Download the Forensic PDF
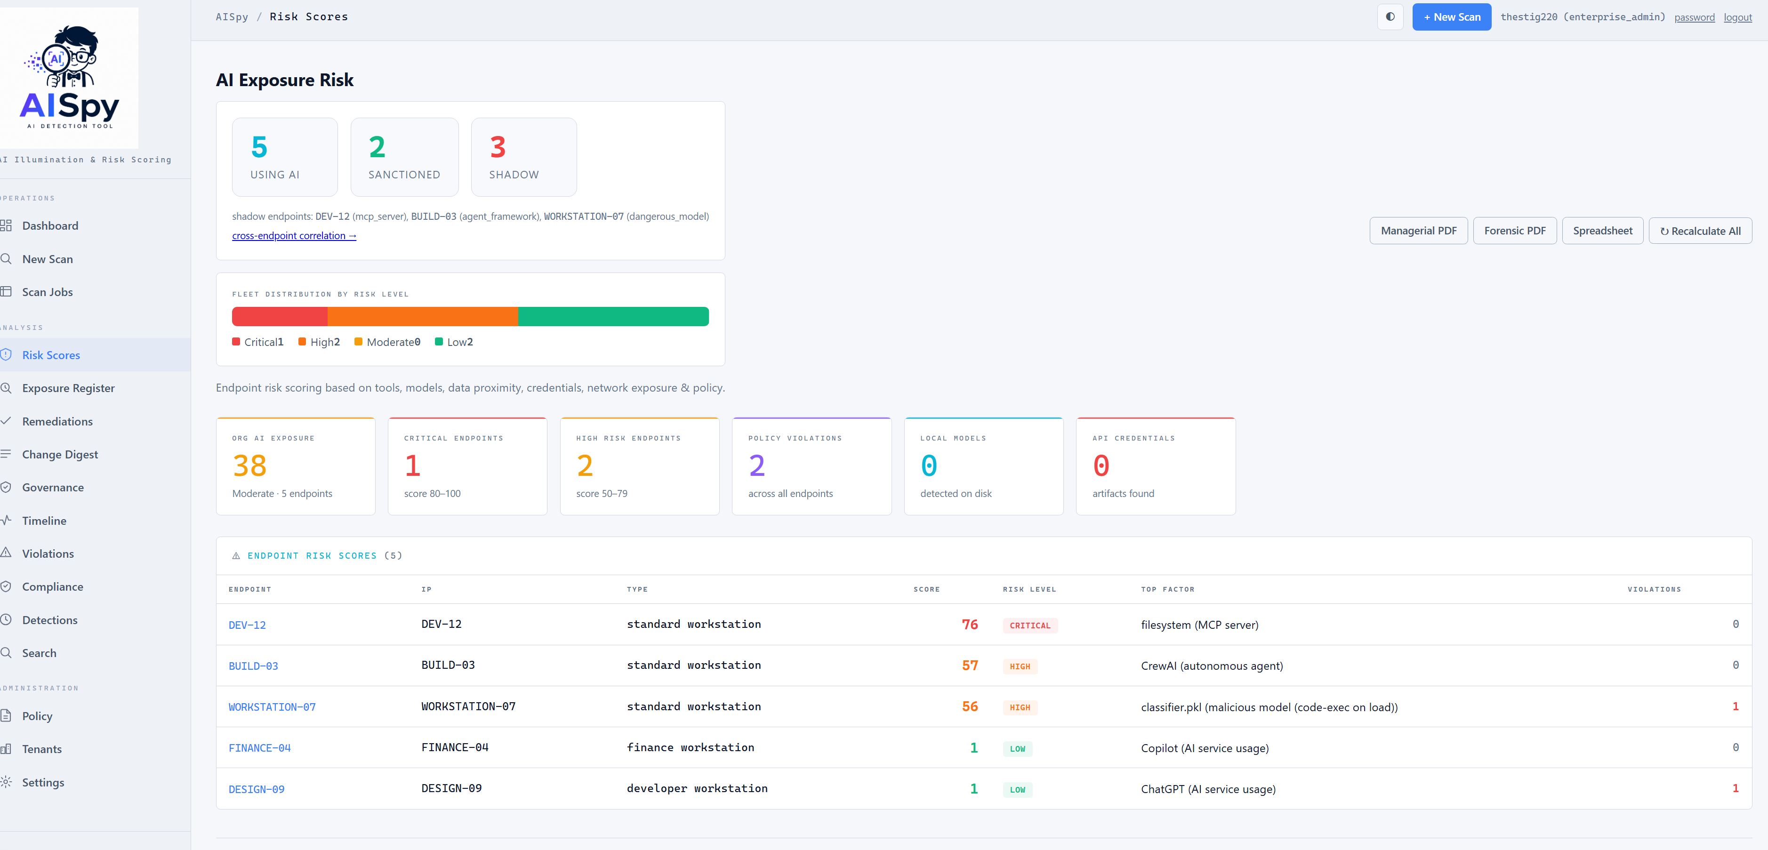Image resolution: width=1768 pixels, height=850 pixels. 1515,231
